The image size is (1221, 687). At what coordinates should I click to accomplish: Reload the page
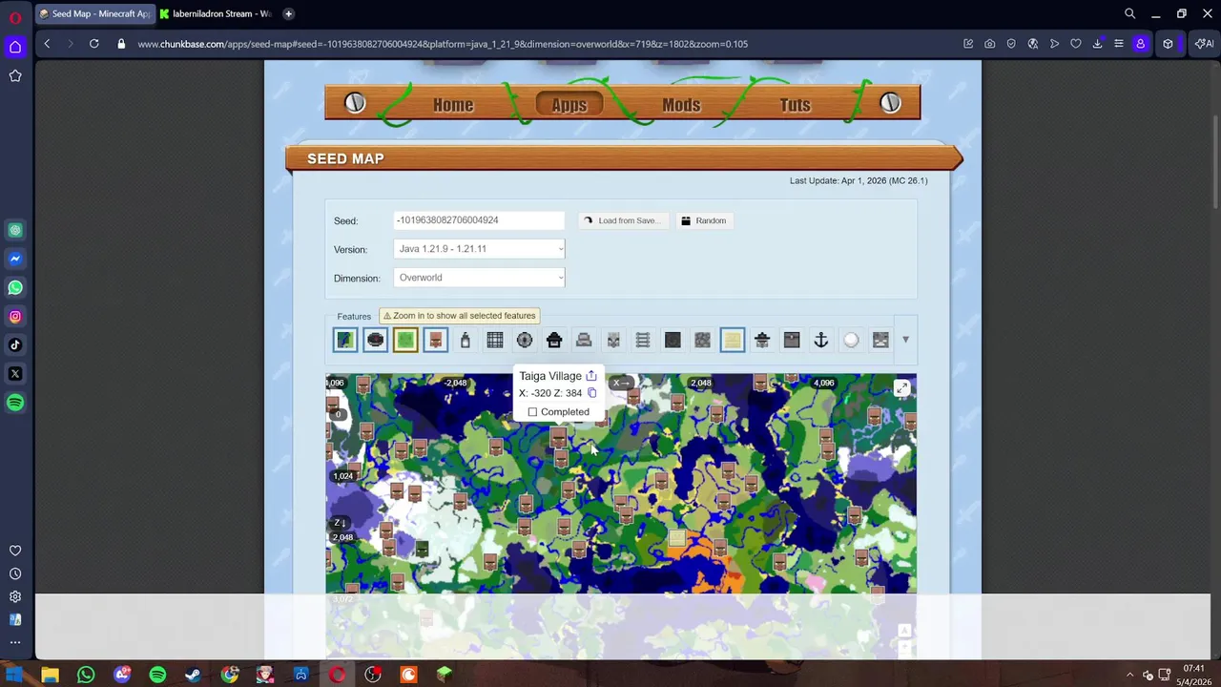pyautogui.click(x=93, y=43)
